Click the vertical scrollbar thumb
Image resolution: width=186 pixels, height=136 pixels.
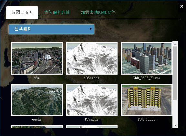pos(175,73)
